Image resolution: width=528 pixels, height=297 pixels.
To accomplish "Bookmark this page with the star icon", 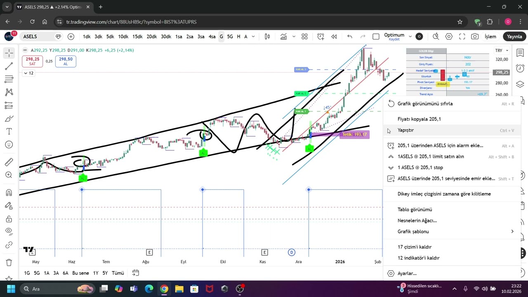I will tap(460, 22).
